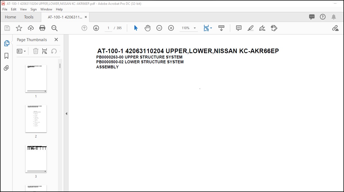Rotate pages counterclockwise icon in thumbnails panel
This screenshot has height=192, width=344.
click(54, 51)
